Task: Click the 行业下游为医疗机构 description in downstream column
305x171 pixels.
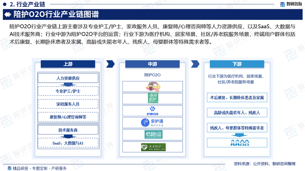Action: tap(236, 79)
